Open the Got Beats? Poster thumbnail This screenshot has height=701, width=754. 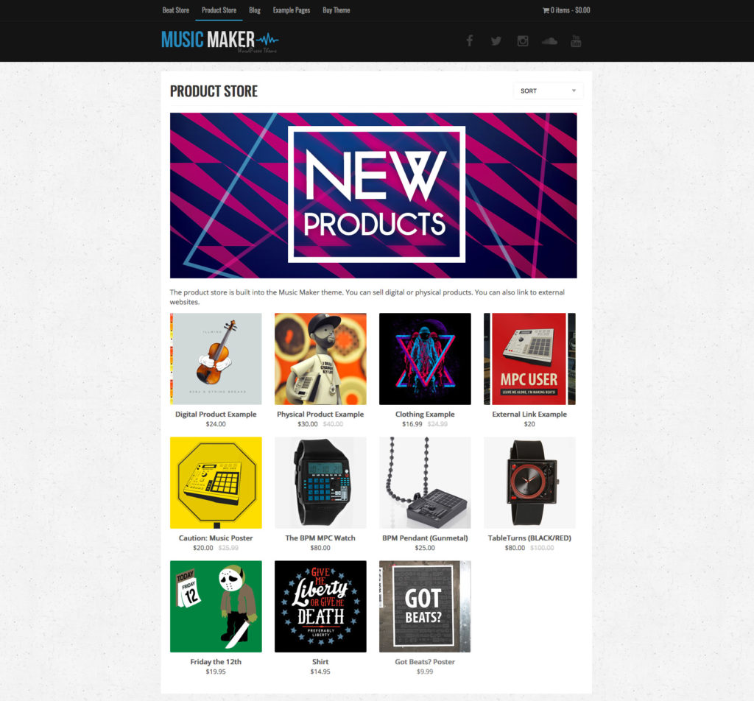[x=425, y=606]
